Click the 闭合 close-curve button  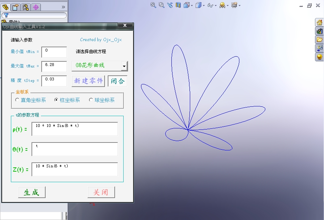118,81
